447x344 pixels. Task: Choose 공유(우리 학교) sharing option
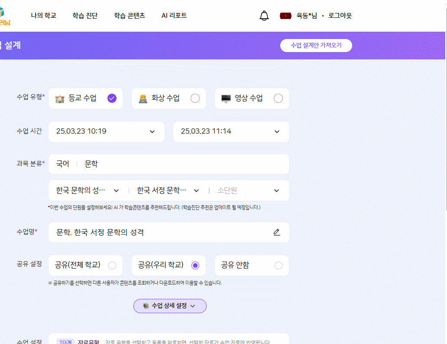[195, 265]
